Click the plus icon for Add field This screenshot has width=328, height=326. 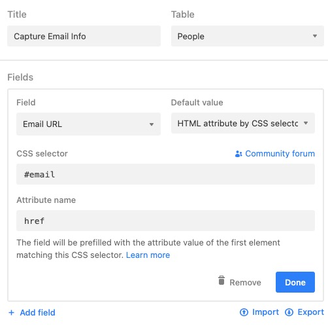pos(11,313)
